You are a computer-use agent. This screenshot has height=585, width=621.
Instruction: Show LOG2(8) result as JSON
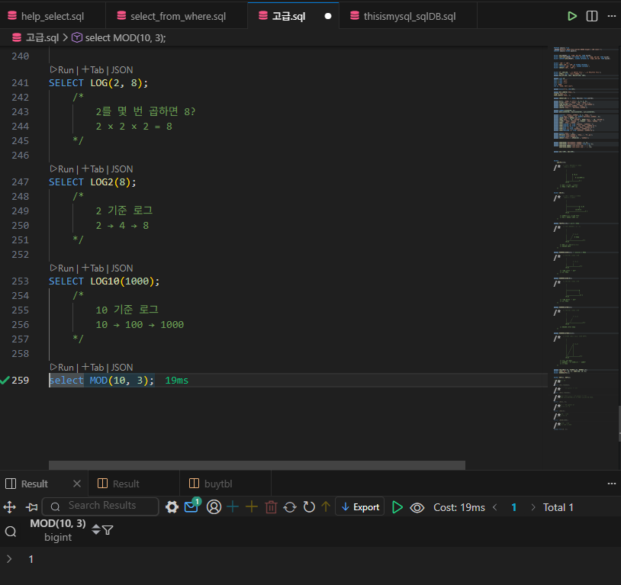click(121, 169)
